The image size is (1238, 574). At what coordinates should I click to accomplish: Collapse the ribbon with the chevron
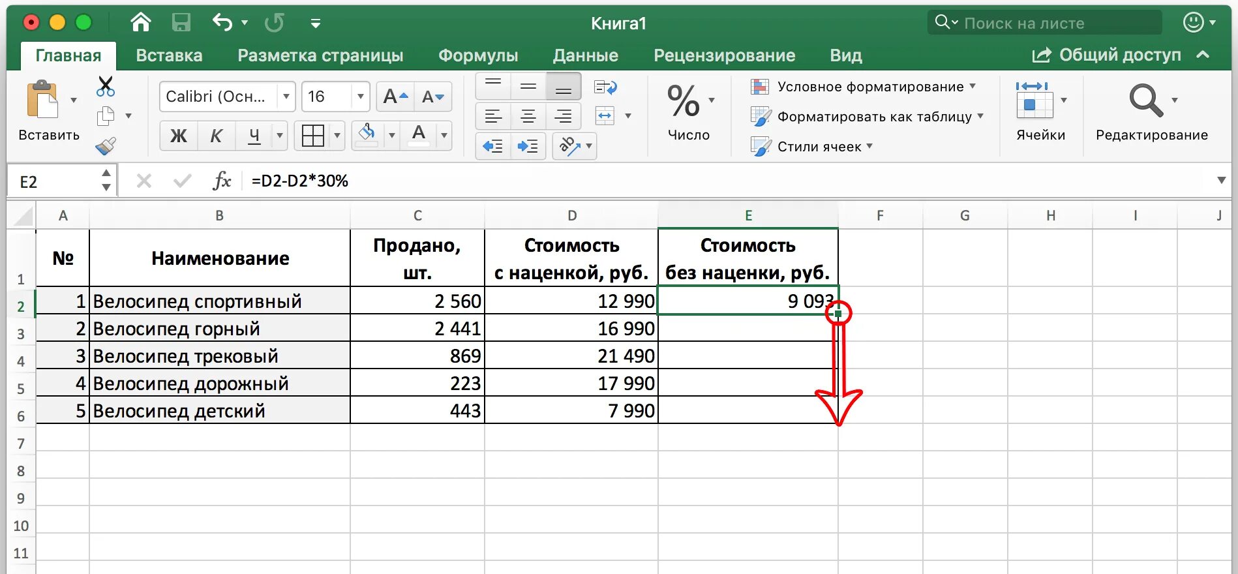point(1203,55)
